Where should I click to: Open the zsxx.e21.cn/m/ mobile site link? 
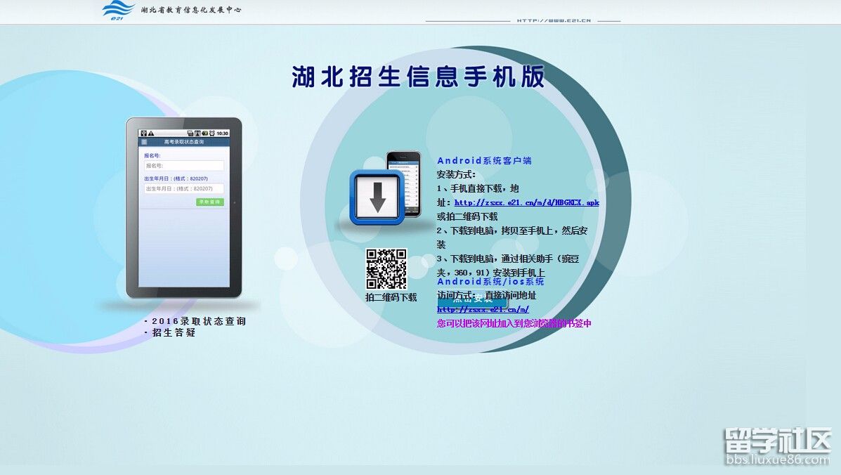tap(483, 310)
